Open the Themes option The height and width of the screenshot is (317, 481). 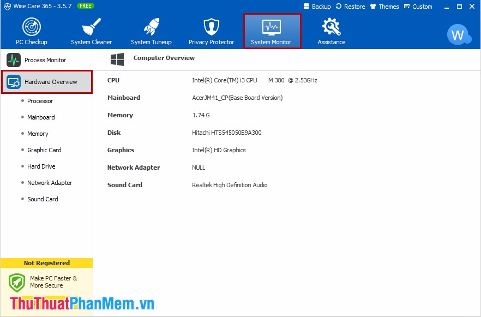[384, 7]
